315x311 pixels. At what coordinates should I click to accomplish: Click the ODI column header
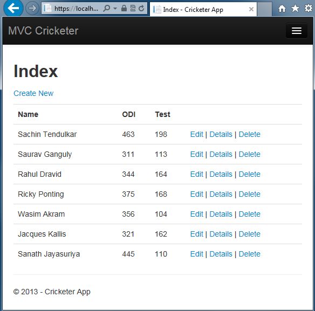click(x=128, y=114)
